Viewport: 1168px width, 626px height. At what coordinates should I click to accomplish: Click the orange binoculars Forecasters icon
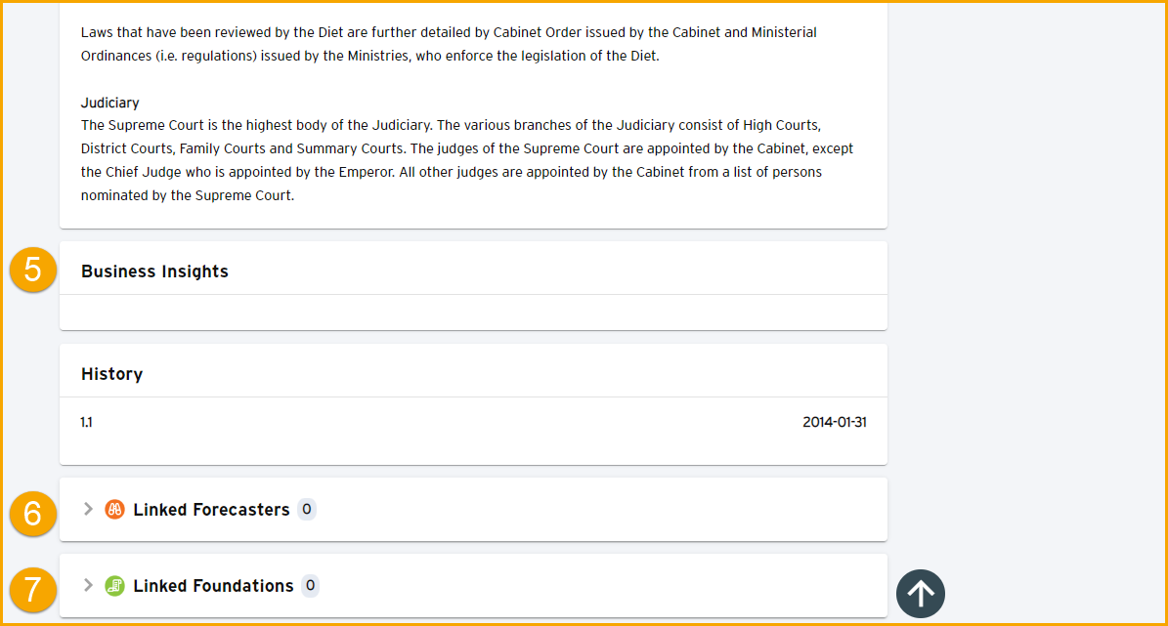click(x=114, y=509)
